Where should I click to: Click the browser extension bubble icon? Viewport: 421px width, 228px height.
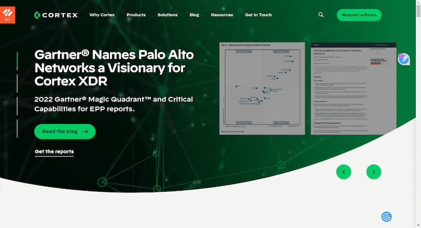coord(404,59)
